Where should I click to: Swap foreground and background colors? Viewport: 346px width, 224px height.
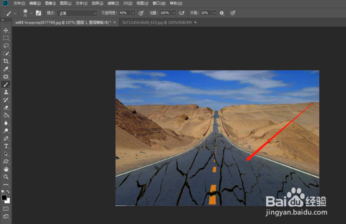pos(8,192)
